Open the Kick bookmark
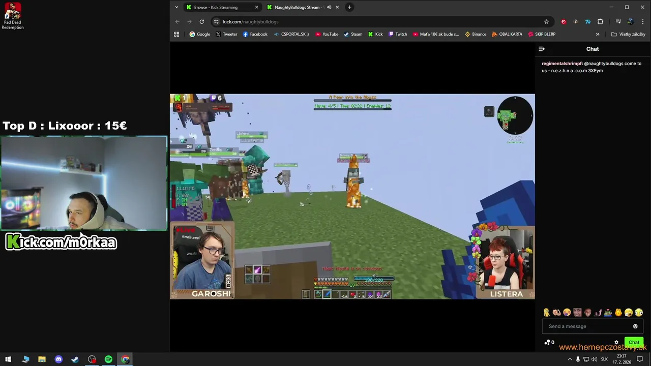This screenshot has height=366, width=651. (375, 34)
